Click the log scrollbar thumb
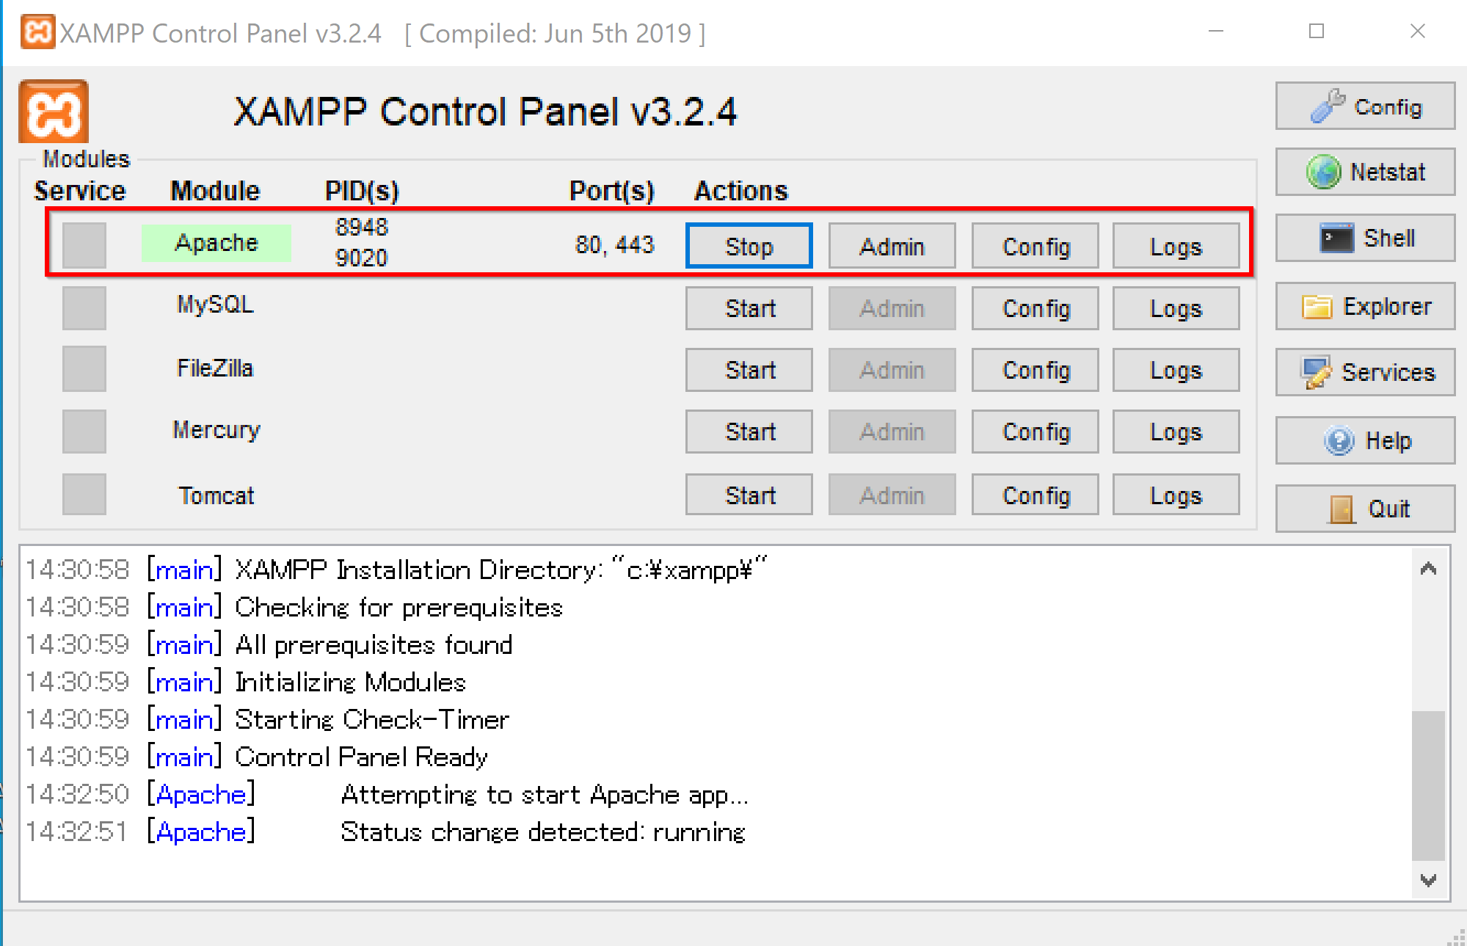The height and width of the screenshot is (946, 1467). [1428, 785]
